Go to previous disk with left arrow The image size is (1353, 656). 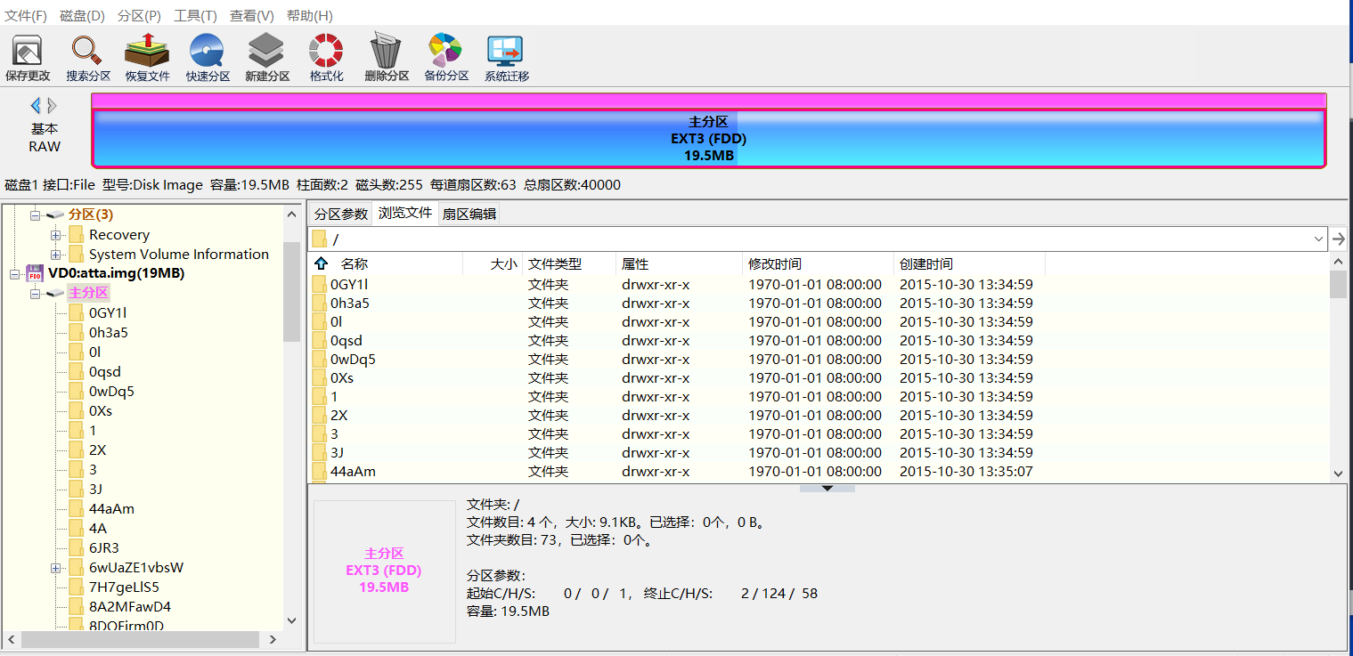coord(36,105)
